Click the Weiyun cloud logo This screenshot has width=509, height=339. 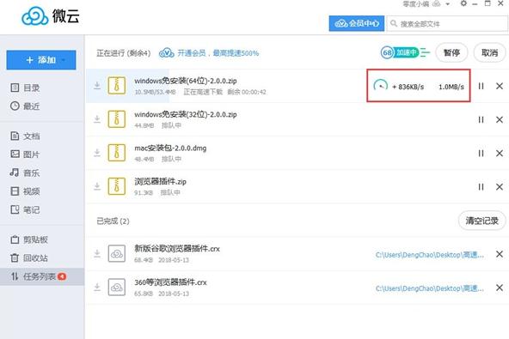[x=35, y=16]
